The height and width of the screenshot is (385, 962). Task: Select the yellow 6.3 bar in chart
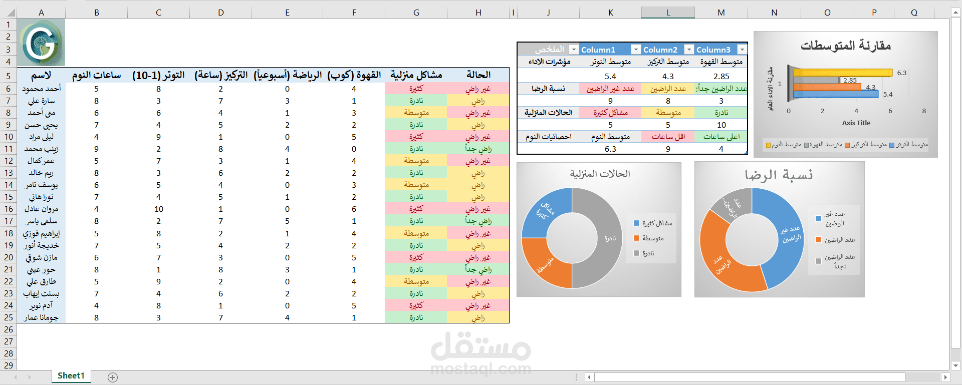pos(843,73)
